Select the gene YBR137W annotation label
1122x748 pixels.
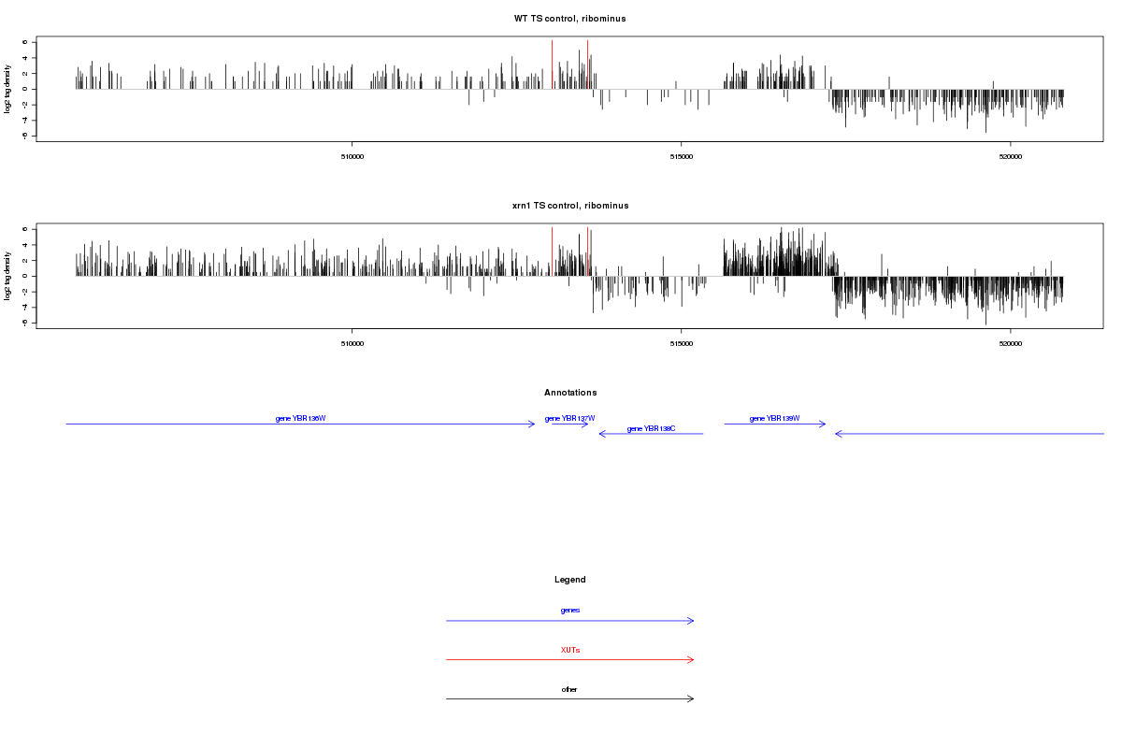click(569, 418)
